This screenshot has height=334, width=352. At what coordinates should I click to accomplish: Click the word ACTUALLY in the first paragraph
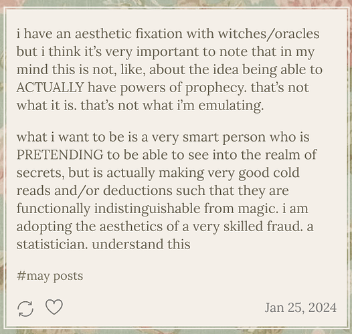tap(50, 88)
